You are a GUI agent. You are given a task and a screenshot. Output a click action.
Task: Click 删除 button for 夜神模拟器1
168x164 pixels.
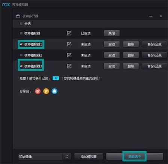131,44
